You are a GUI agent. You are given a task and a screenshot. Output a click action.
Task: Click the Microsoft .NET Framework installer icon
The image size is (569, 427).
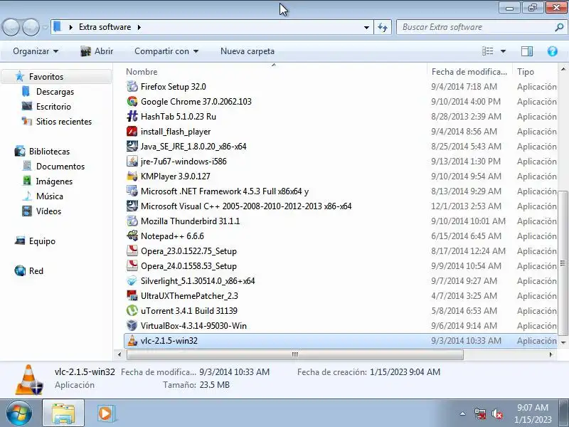click(132, 191)
